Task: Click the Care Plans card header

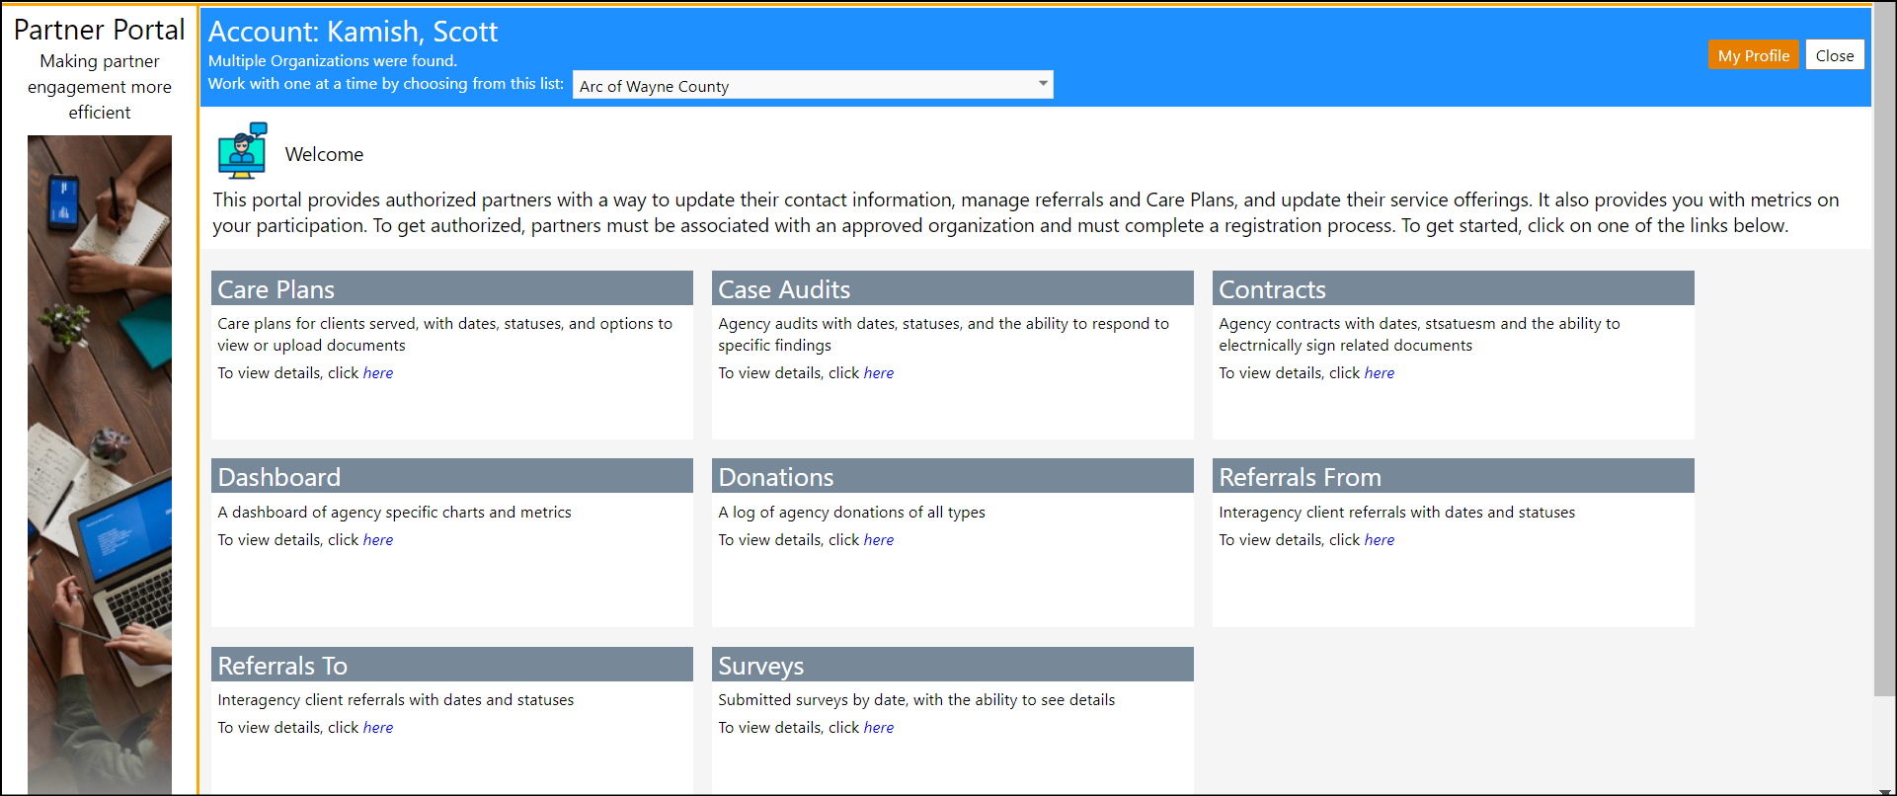Action: [x=452, y=288]
